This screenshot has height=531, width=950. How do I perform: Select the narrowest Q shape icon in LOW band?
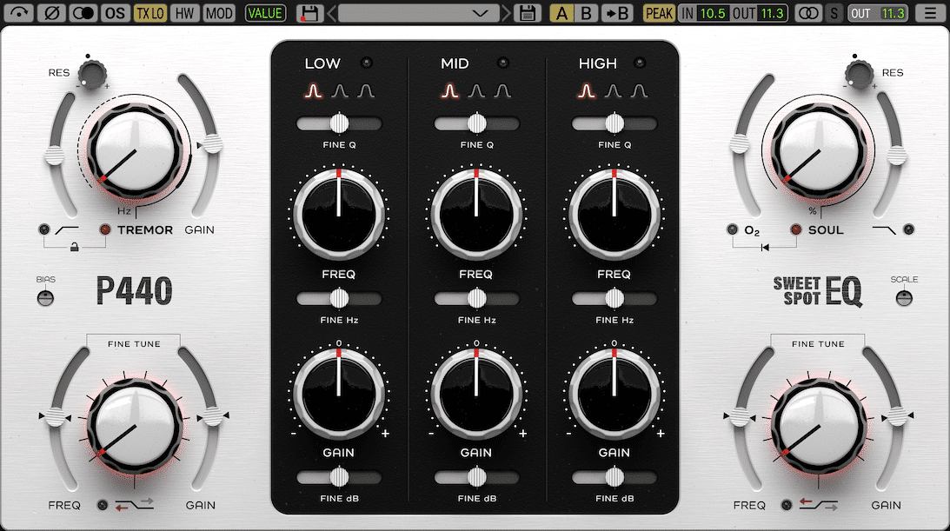tap(313, 90)
